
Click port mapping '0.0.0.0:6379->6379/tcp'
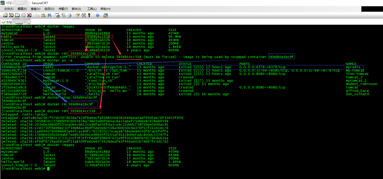pos(262,67)
